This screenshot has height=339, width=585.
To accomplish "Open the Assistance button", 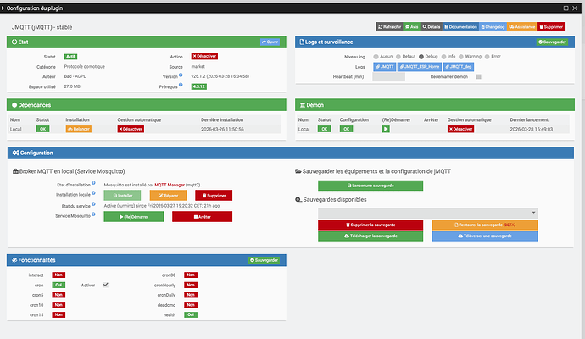I will pyautogui.click(x=521, y=27).
